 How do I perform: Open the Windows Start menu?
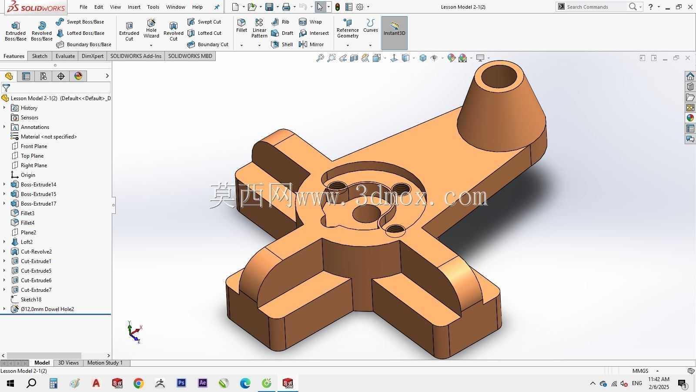(10, 383)
